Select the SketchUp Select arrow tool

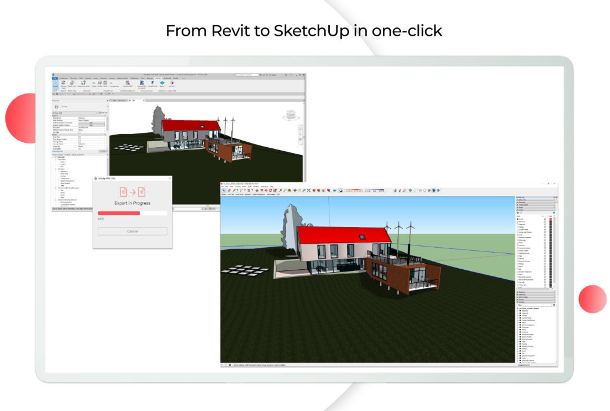click(x=224, y=190)
